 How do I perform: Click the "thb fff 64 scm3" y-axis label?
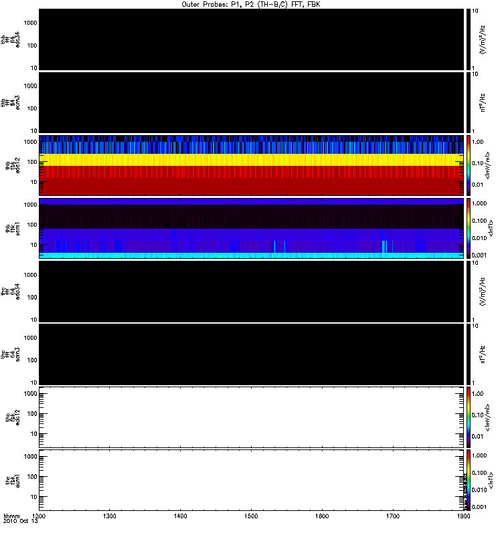[10, 102]
